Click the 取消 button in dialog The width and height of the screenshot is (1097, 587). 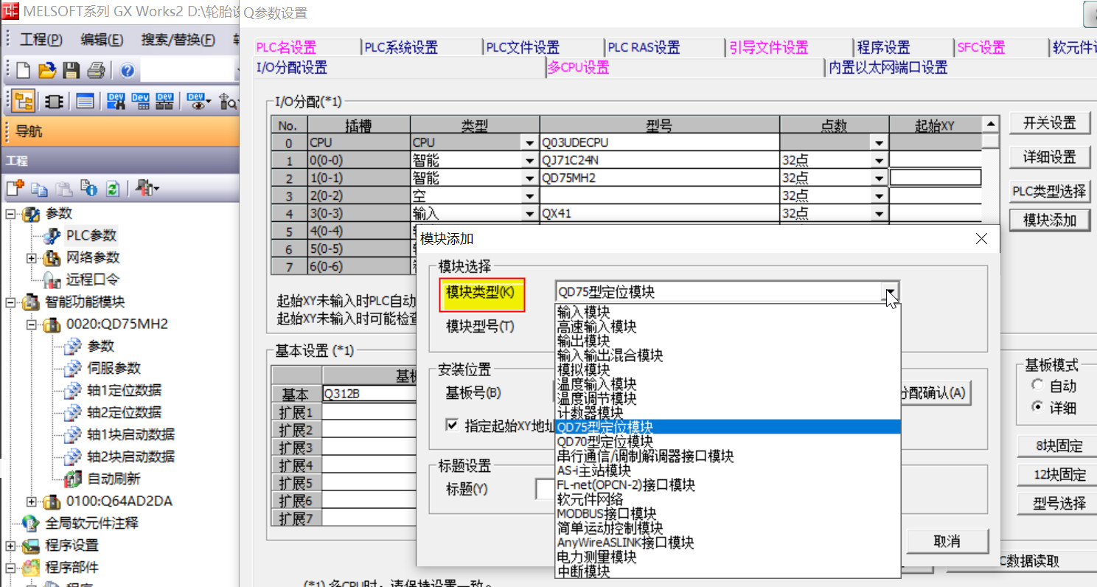pyautogui.click(x=947, y=541)
